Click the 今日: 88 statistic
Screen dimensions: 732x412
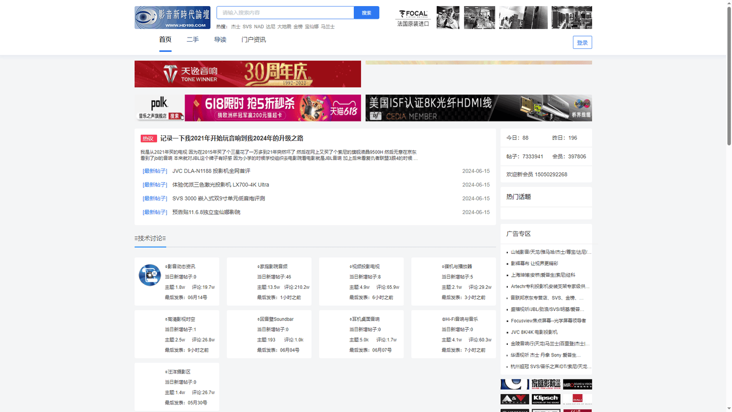[517, 138]
